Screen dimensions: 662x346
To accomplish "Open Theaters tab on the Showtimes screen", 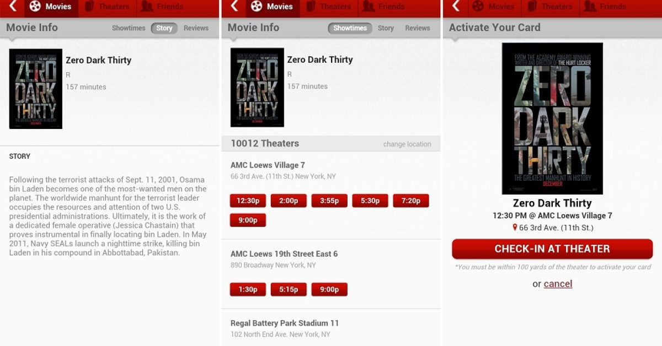I will pyautogui.click(x=329, y=7).
